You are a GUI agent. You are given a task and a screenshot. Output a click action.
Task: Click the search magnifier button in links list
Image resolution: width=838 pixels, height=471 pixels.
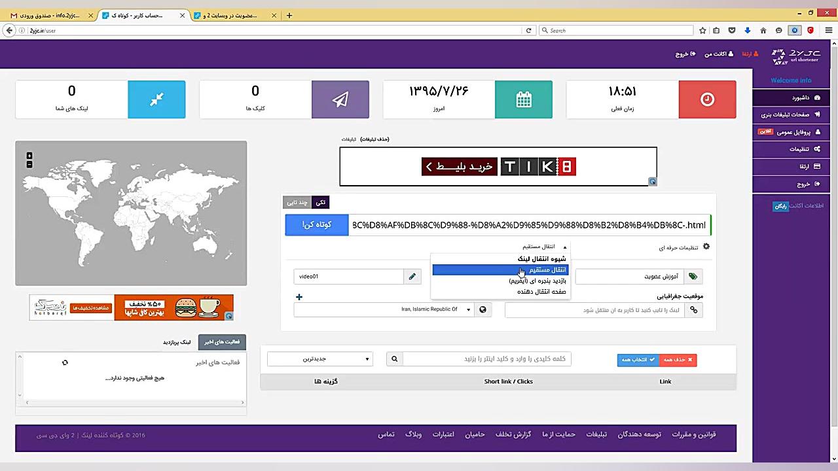coord(394,358)
